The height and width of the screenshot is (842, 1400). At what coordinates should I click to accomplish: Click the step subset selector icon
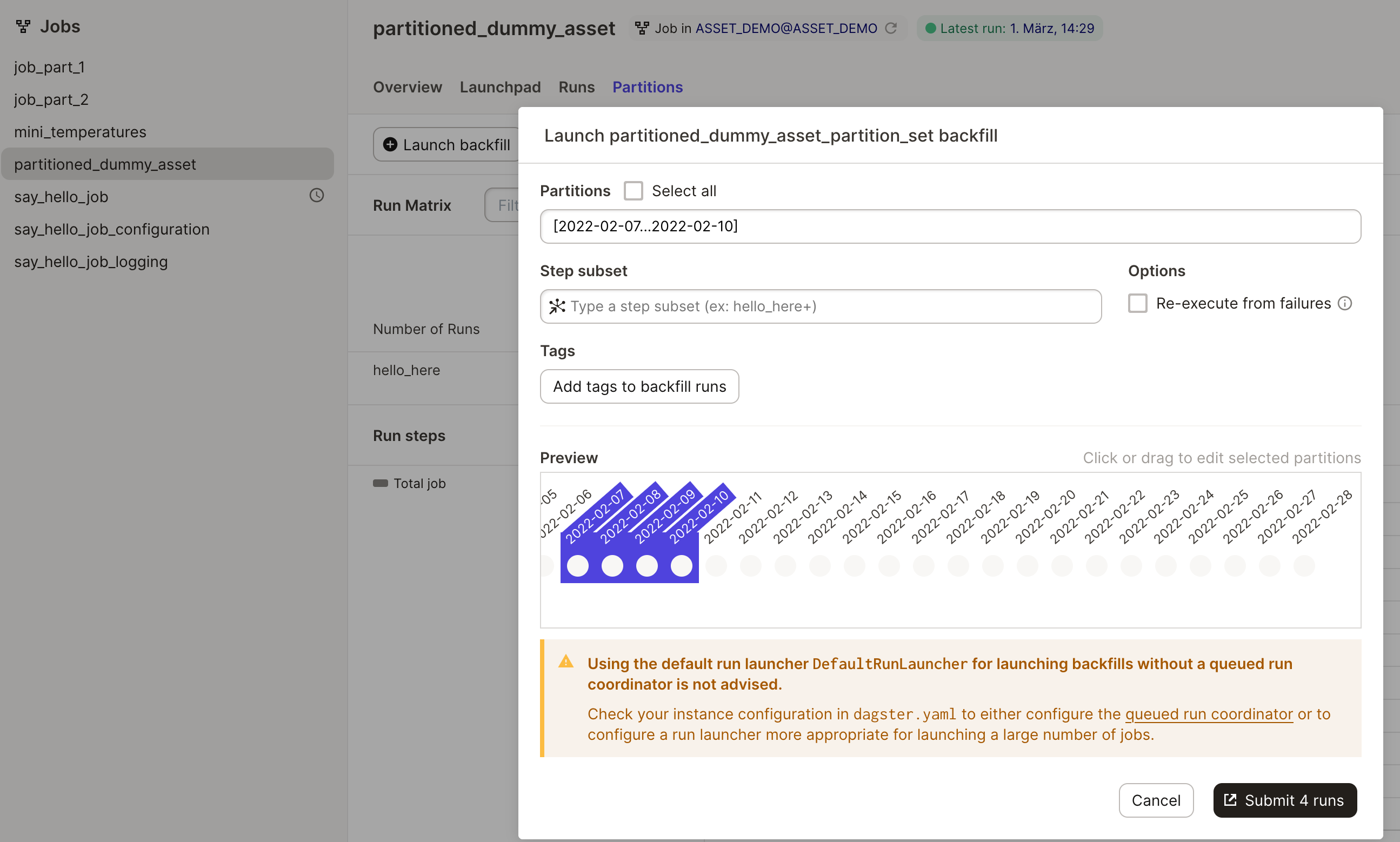coord(557,306)
